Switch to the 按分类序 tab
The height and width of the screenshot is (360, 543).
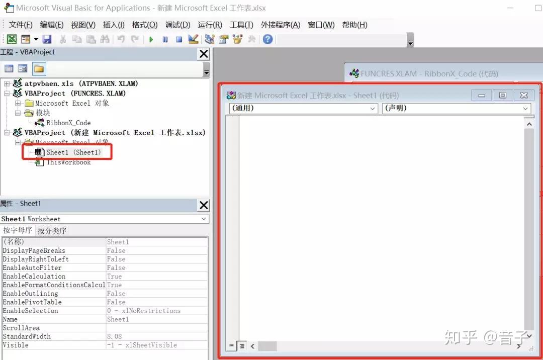52,231
